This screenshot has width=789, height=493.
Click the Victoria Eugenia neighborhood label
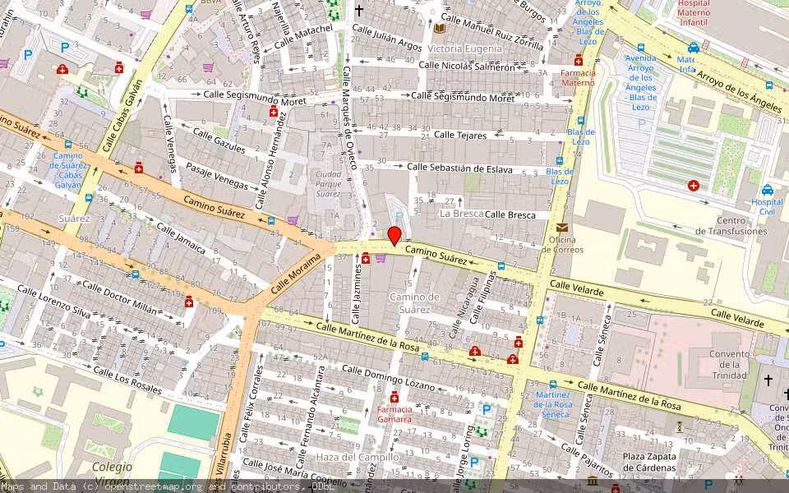464,48
